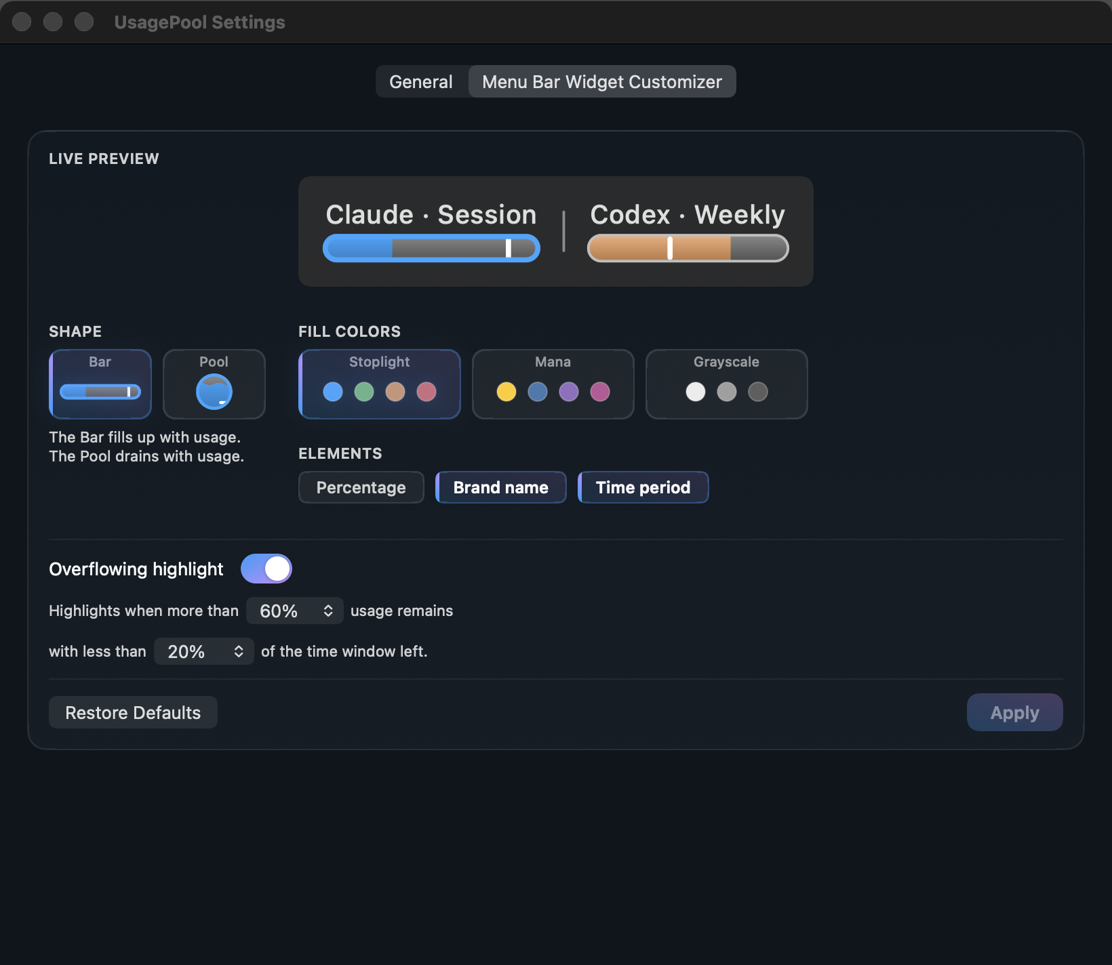Click the blue Pool circle icon

point(214,392)
